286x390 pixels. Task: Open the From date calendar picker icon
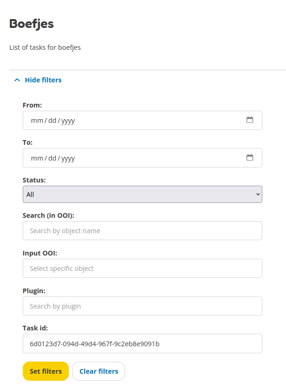tap(250, 120)
